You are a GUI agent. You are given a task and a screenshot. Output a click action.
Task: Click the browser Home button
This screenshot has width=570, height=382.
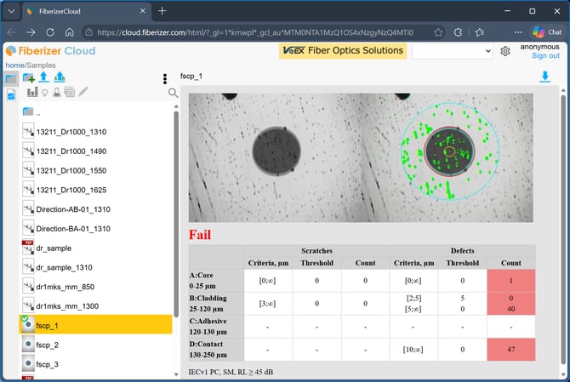point(70,32)
